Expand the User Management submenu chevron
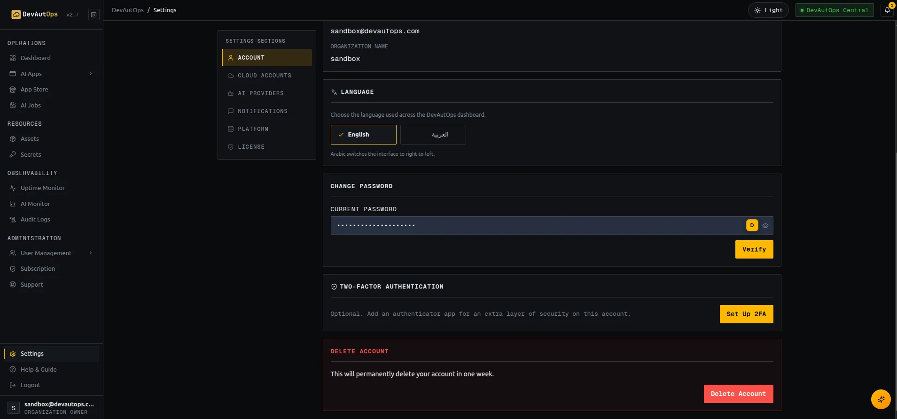 point(91,253)
